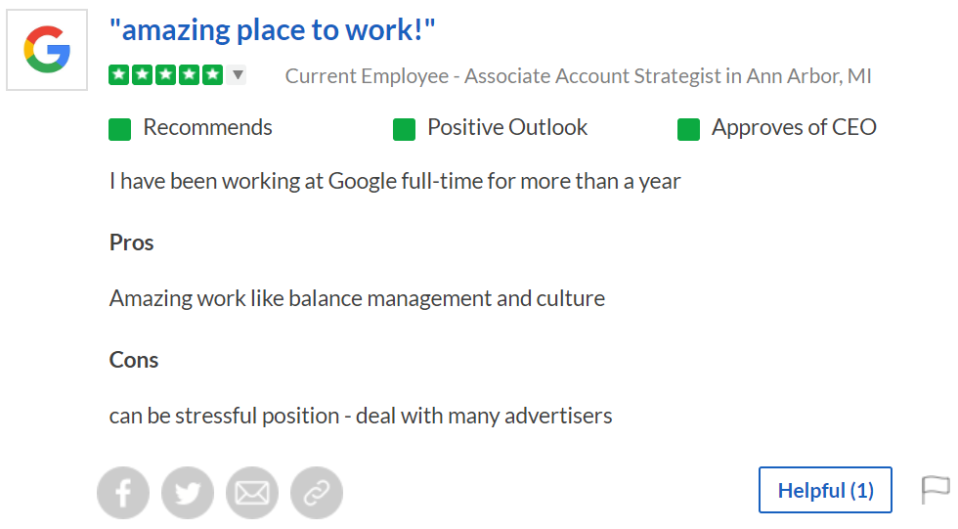The width and height of the screenshot is (958, 529).
Task: Mark the review as Helpful
Action: [825, 490]
